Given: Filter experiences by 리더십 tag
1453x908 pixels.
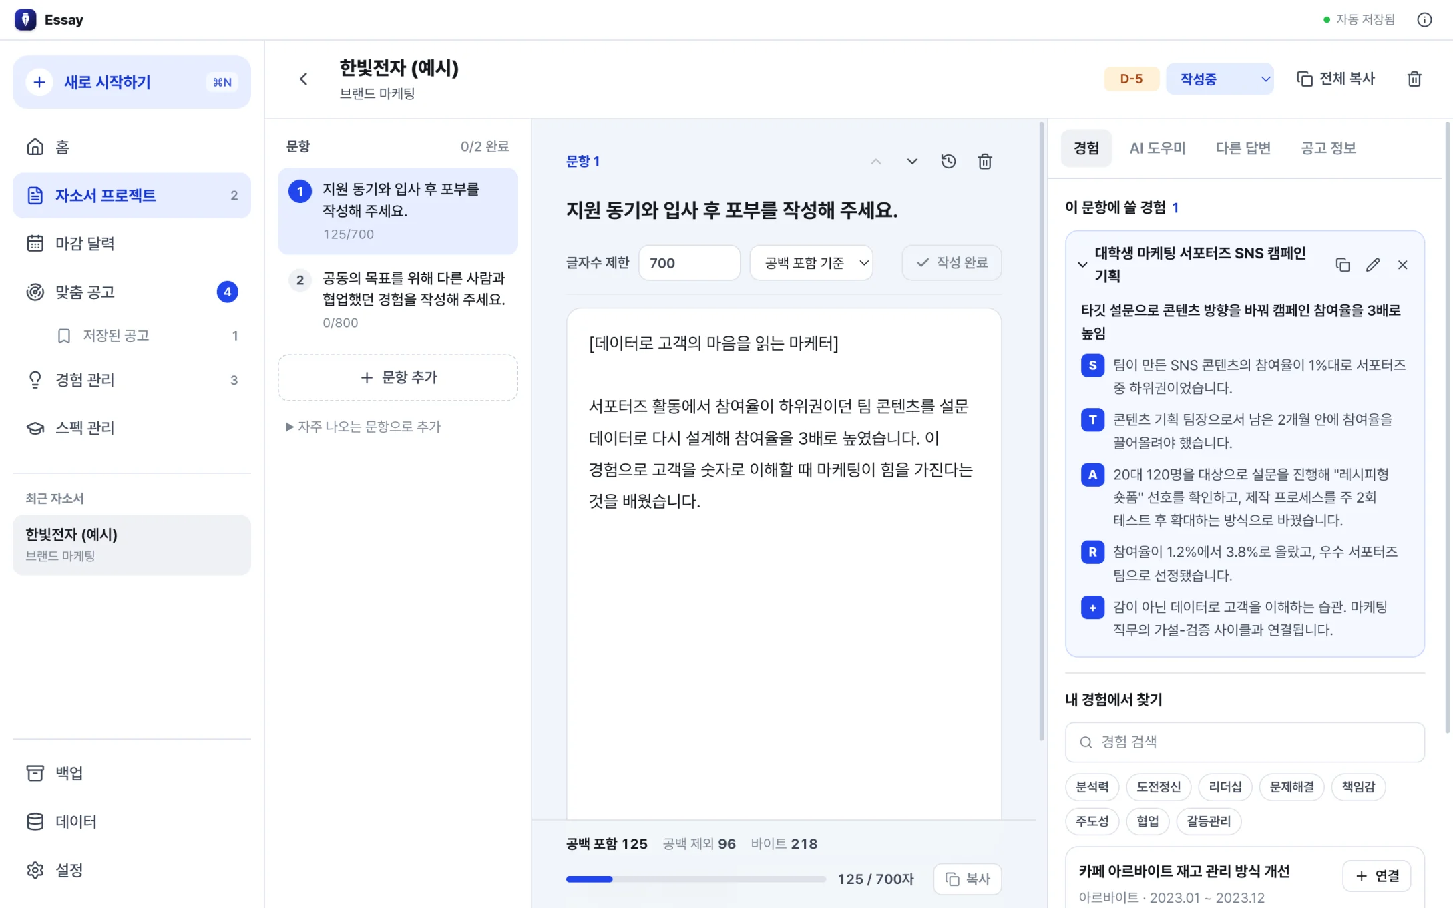Looking at the screenshot, I should [1225, 787].
